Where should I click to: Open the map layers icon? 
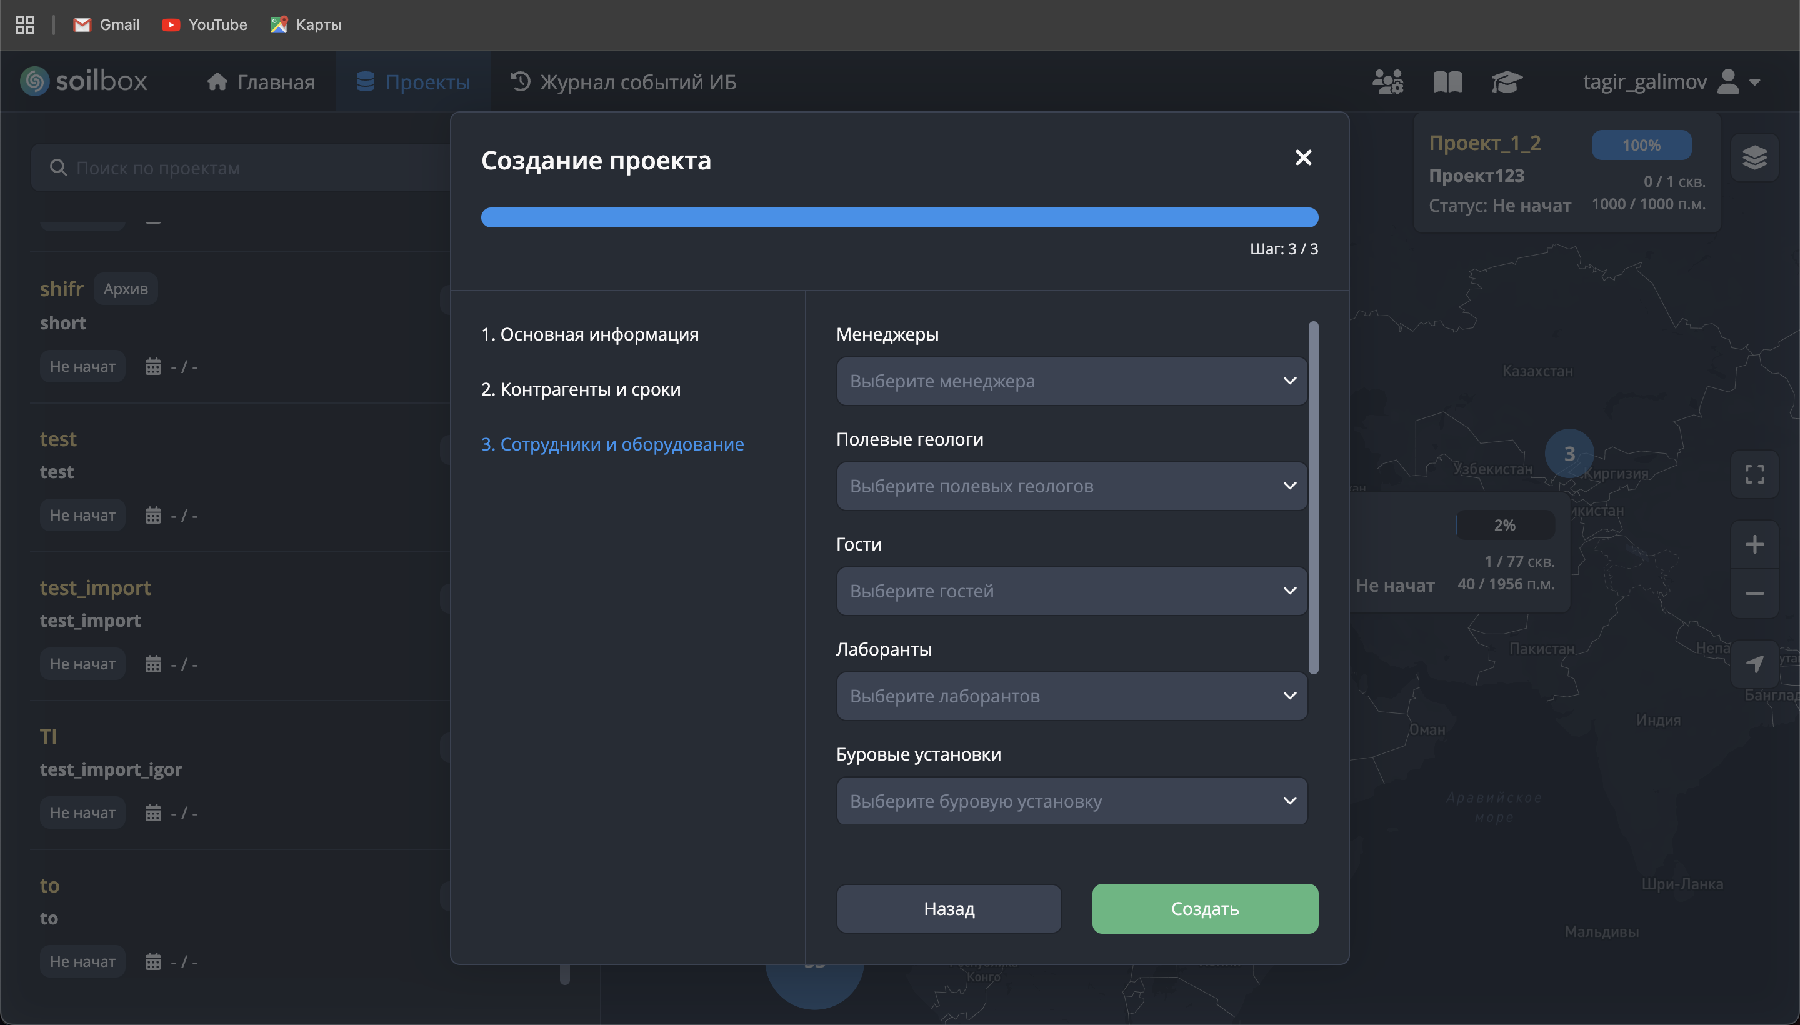click(1754, 157)
